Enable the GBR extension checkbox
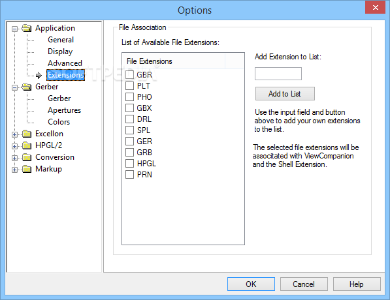 click(x=129, y=74)
